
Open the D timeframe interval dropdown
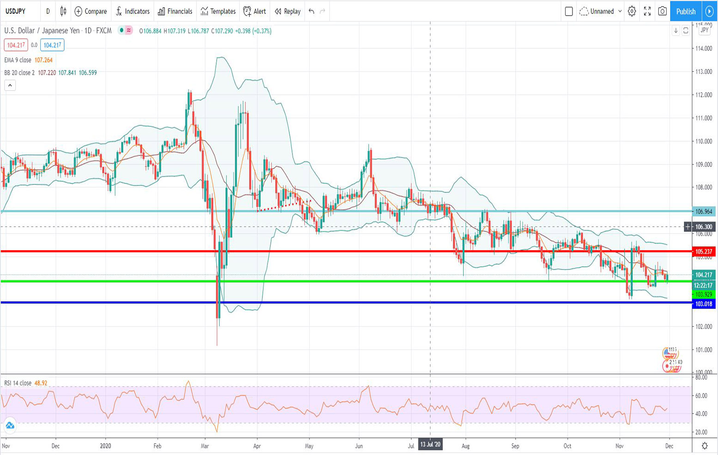tap(48, 11)
